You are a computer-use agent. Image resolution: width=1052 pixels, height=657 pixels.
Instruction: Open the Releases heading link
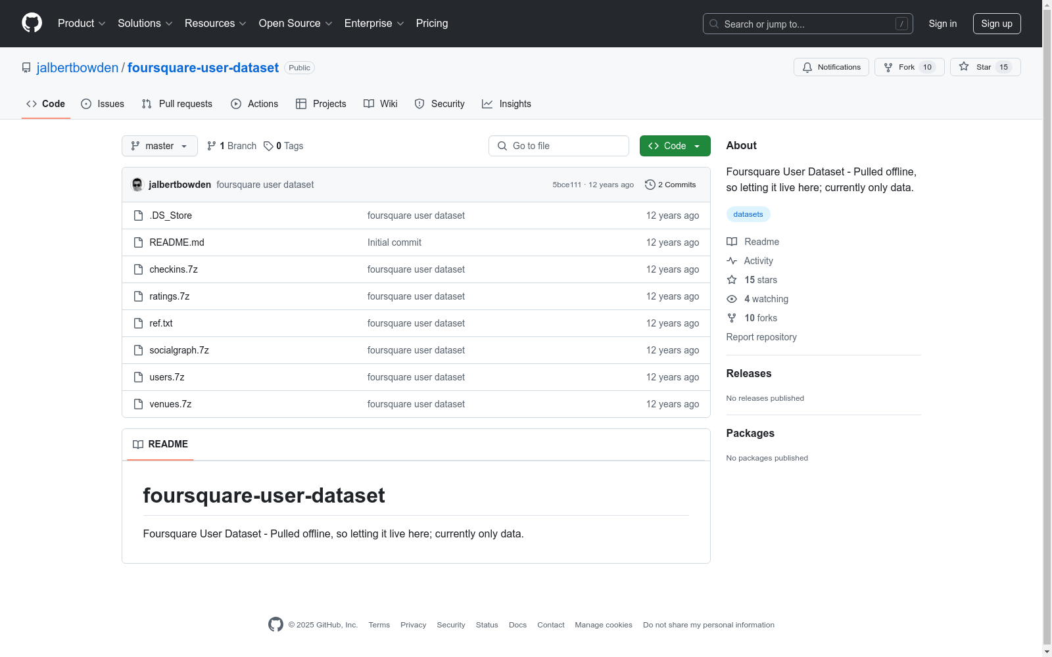tap(749, 373)
